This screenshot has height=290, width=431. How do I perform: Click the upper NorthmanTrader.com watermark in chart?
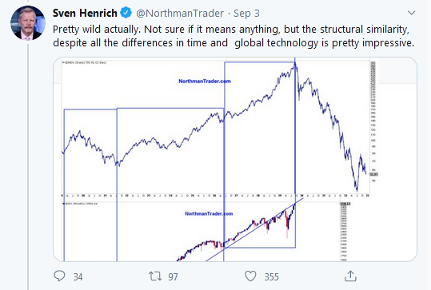[x=205, y=81]
